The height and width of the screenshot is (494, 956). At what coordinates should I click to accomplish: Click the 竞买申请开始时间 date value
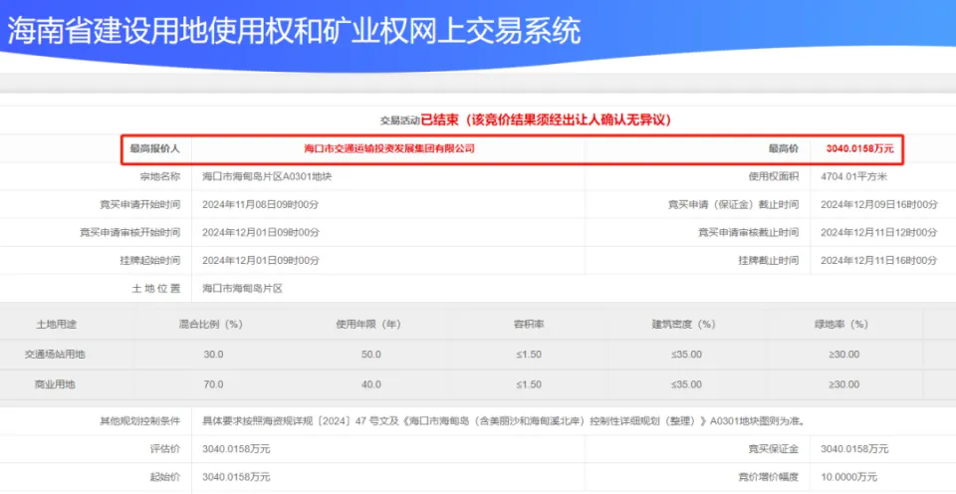(260, 204)
